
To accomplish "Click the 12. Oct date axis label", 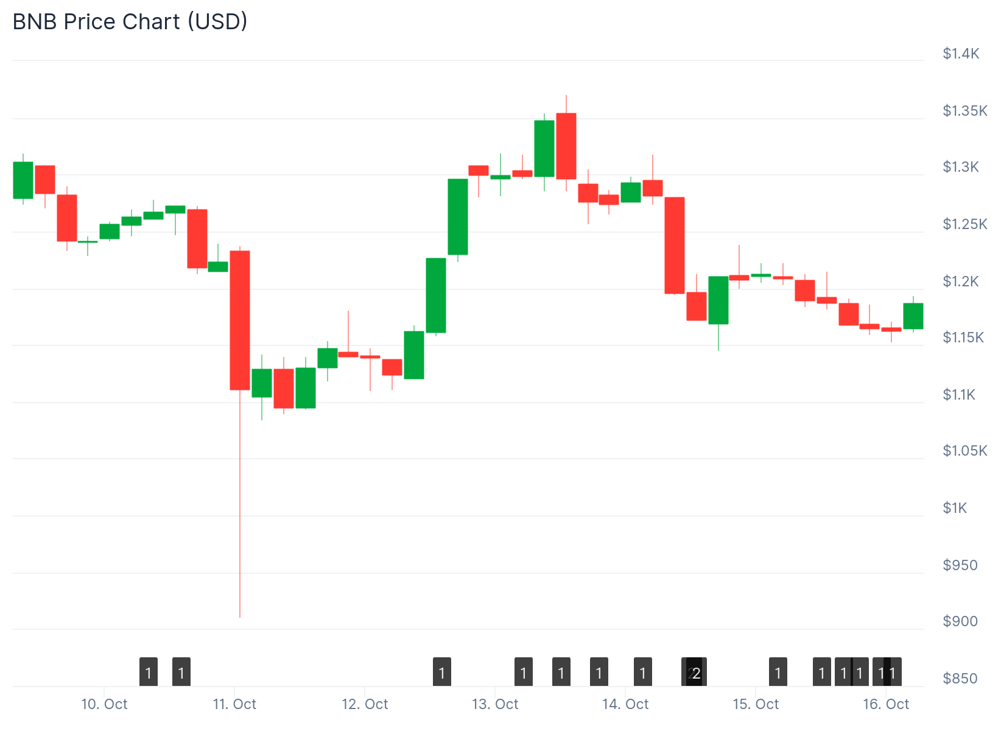I will click(365, 704).
